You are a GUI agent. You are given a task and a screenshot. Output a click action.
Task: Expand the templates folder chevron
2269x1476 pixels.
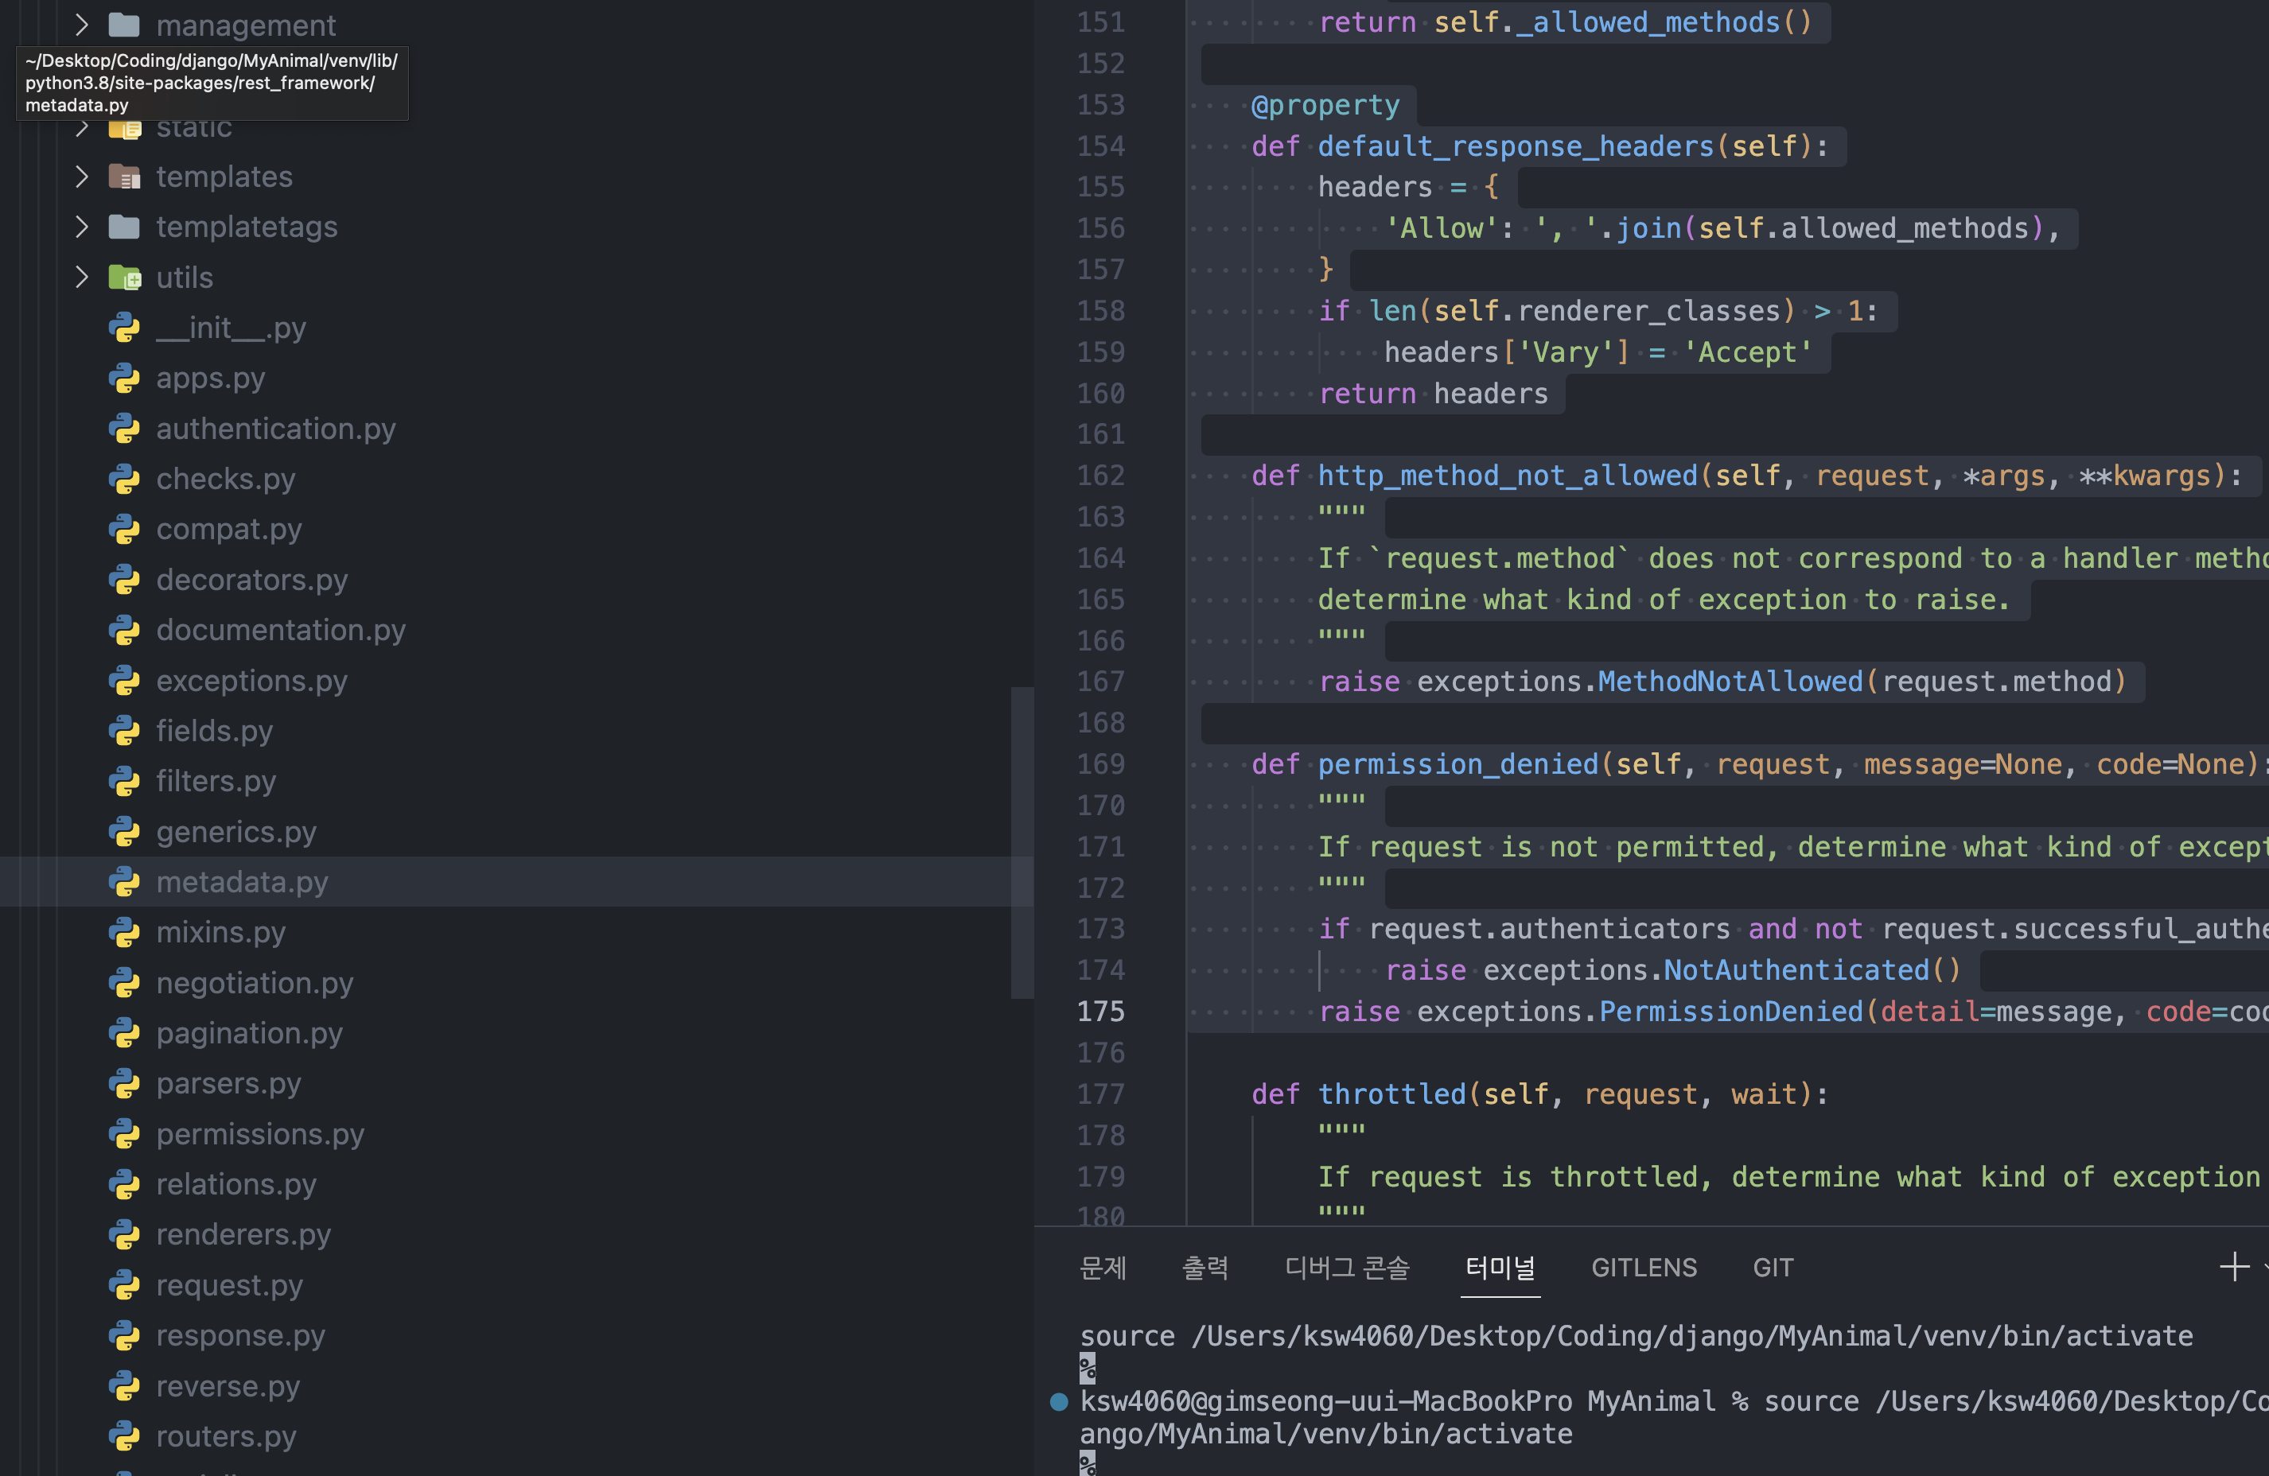point(82,177)
